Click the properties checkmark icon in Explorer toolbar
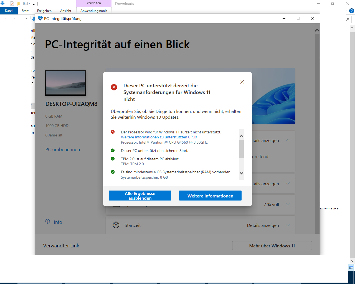Image resolution: width=355 pixels, height=284 pixels. (12, 4)
